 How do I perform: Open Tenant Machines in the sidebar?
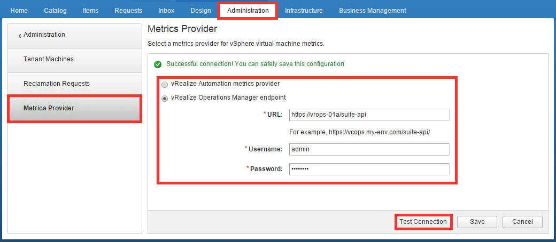75,61
